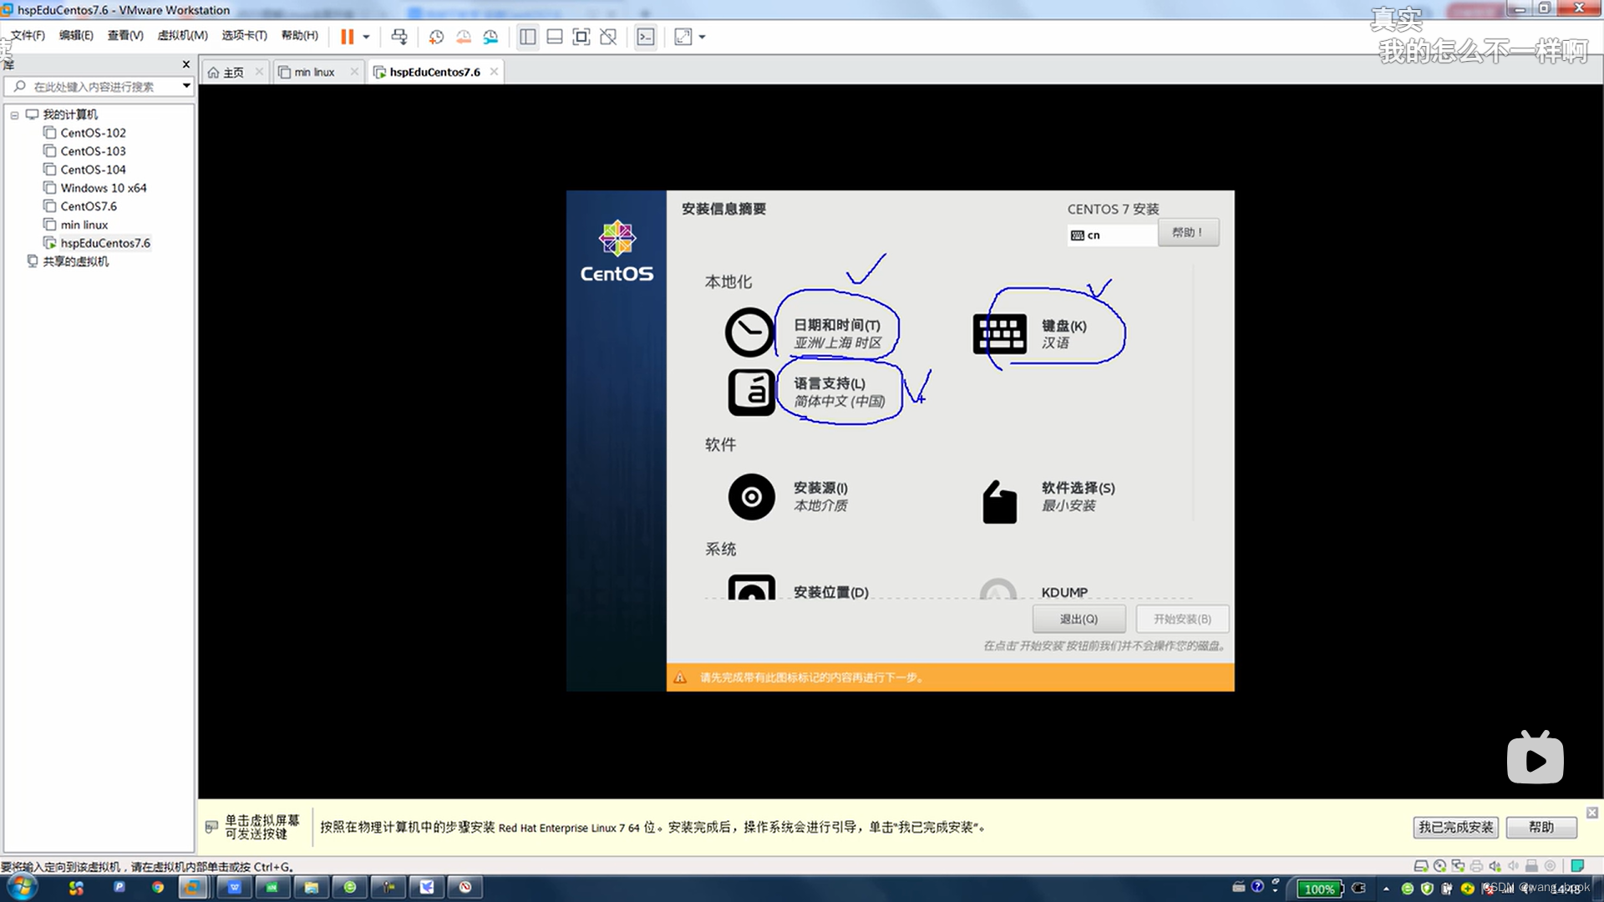
Task: Open 软件选择(S) package icon
Action: pyautogui.click(x=999, y=501)
